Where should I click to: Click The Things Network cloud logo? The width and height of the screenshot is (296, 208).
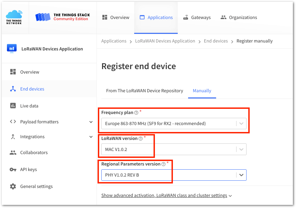[x=14, y=17]
